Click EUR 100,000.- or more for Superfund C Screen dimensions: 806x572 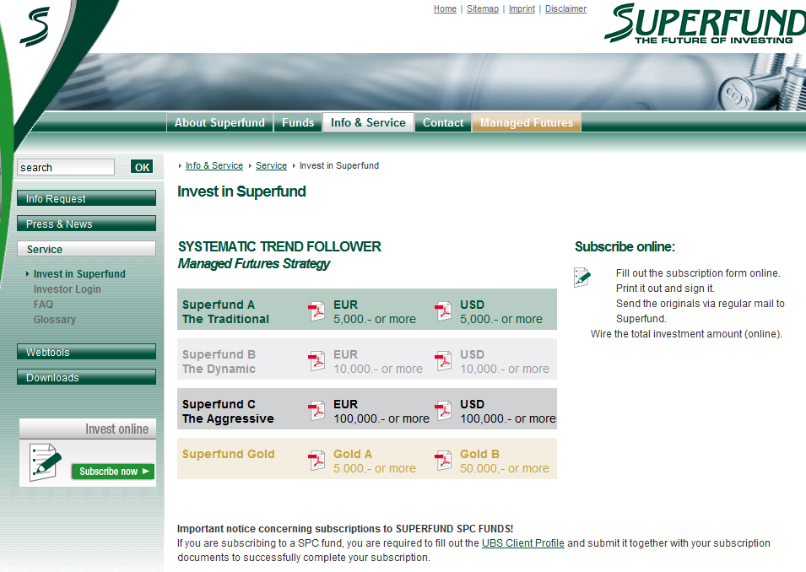pyautogui.click(x=381, y=412)
